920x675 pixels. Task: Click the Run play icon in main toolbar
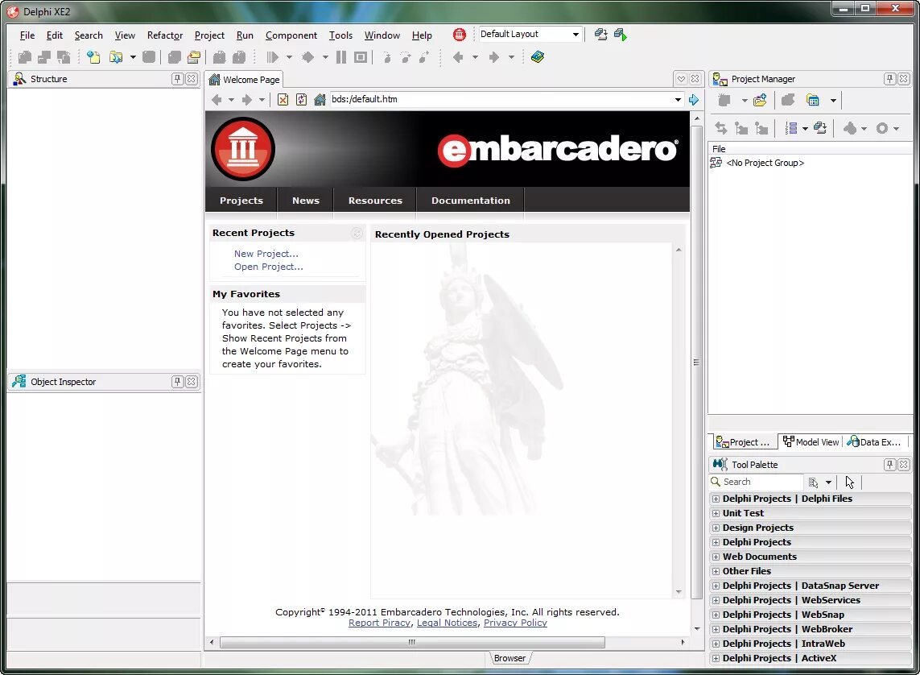click(272, 57)
